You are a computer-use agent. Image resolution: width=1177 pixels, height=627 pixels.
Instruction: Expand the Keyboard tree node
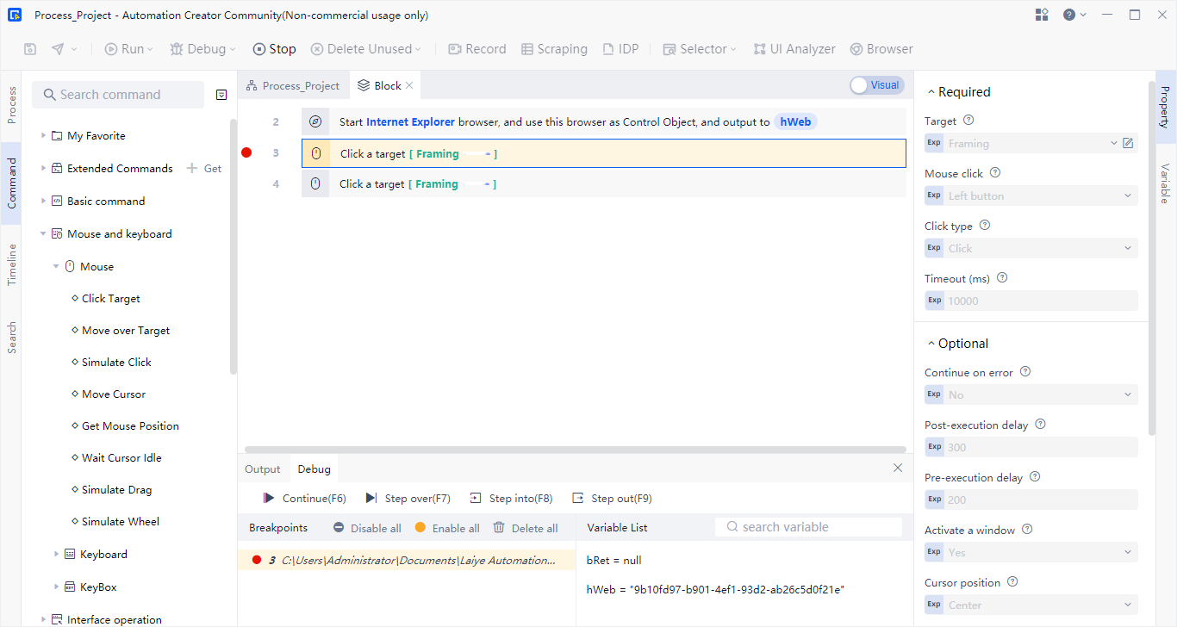point(57,554)
